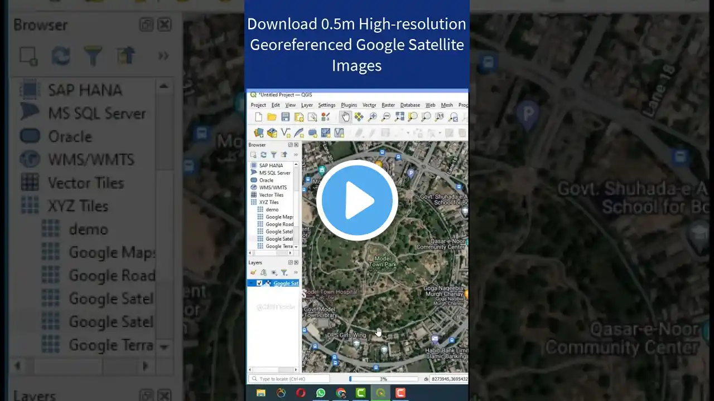Click the New Project blank page icon
This screenshot has height=401, width=714.
coord(258,117)
